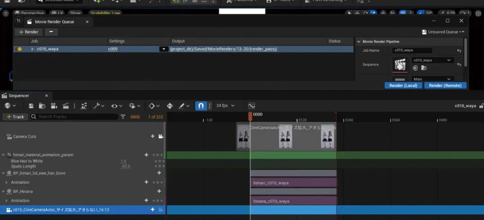484x220 pixels.
Task: Open the Unsaved Queue dropdown
Action: point(443,32)
